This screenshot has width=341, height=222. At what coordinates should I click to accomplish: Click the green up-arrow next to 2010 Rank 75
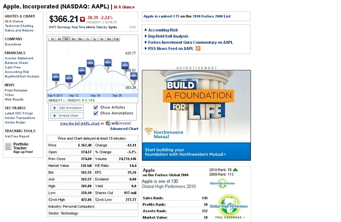click(x=235, y=170)
